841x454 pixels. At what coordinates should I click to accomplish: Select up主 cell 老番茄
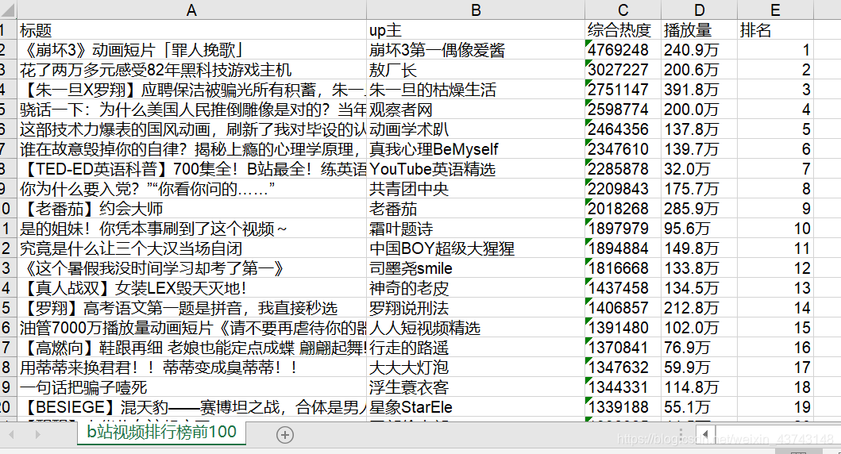[x=476, y=209]
